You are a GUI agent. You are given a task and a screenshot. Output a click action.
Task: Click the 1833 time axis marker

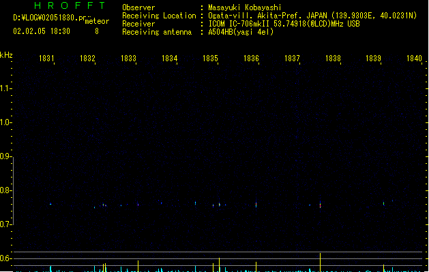click(x=128, y=58)
